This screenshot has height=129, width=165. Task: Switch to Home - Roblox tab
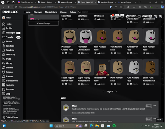47,2
